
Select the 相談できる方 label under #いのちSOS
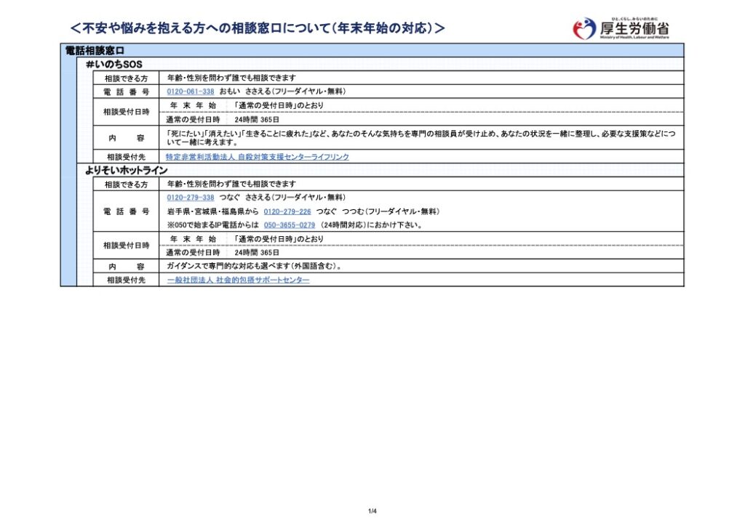coord(126,78)
